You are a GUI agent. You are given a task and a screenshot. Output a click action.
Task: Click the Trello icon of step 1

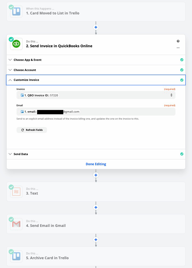point(16,12)
